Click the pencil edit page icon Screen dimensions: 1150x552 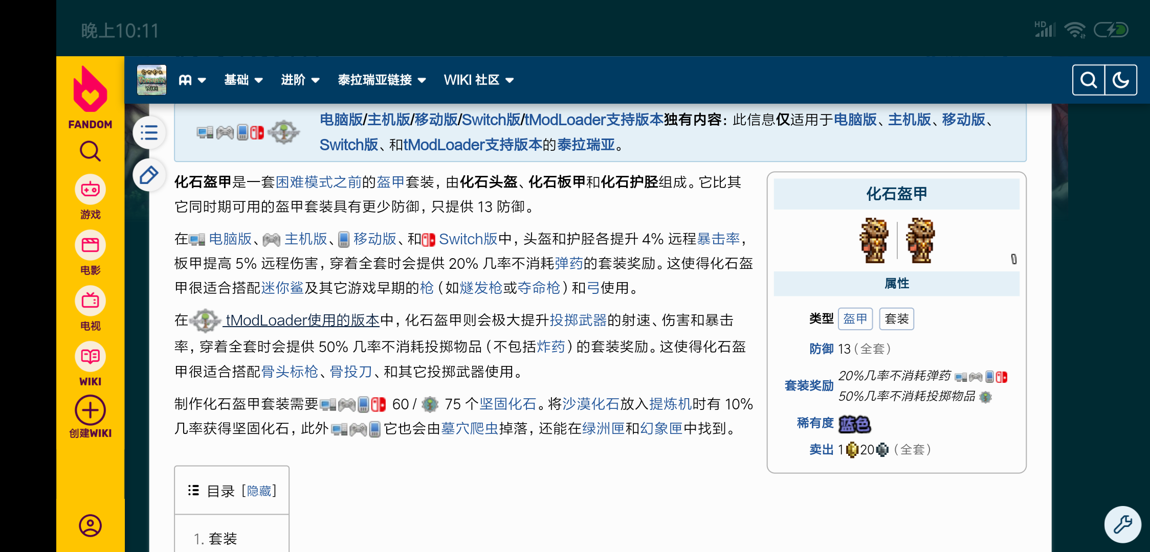[149, 175]
